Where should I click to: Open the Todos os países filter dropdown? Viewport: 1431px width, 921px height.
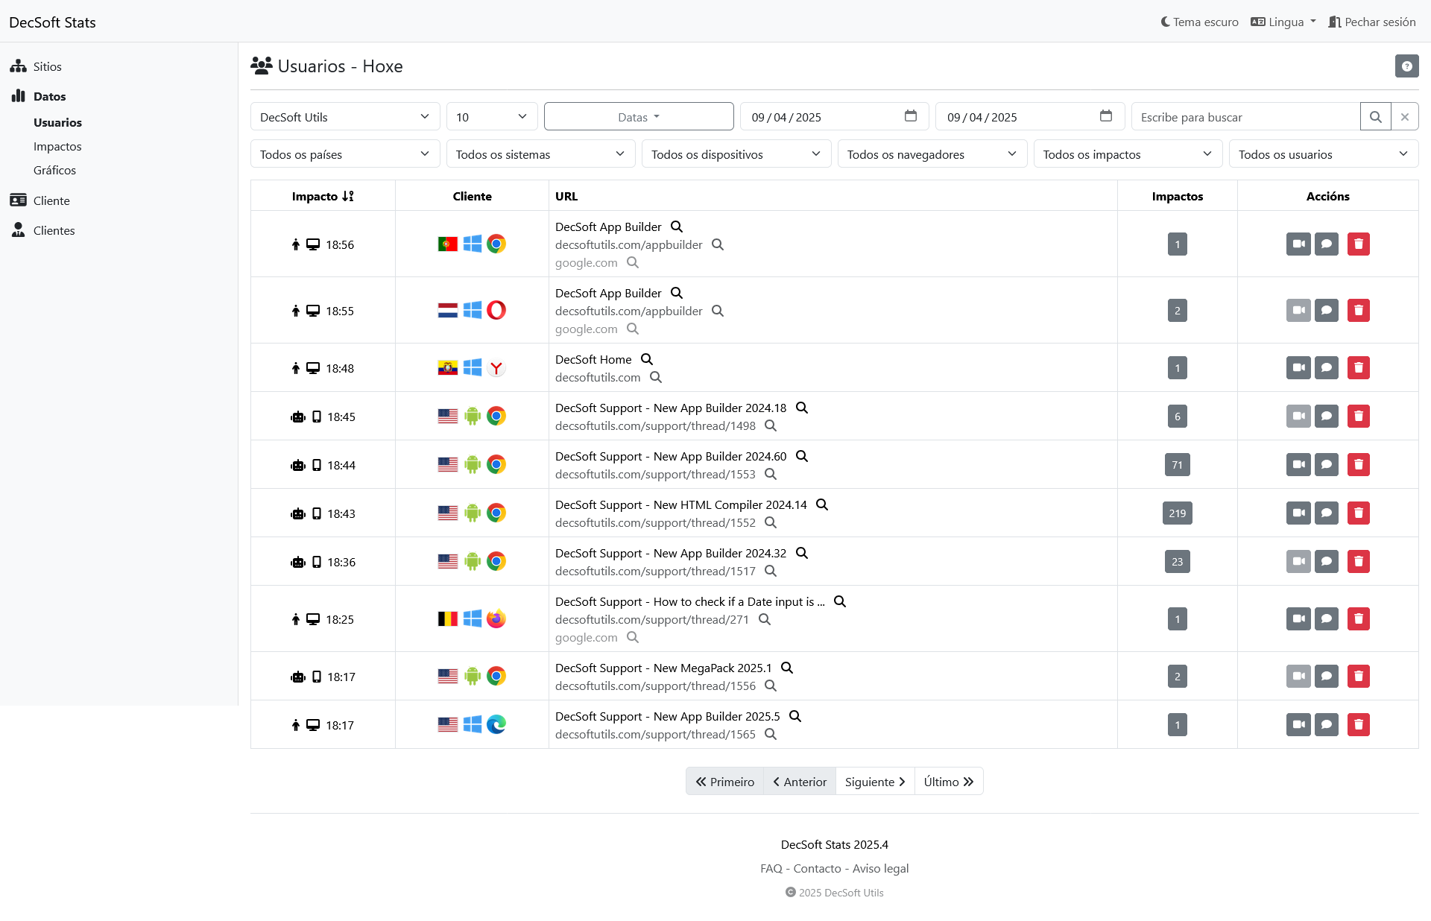pyautogui.click(x=344, y=153)
